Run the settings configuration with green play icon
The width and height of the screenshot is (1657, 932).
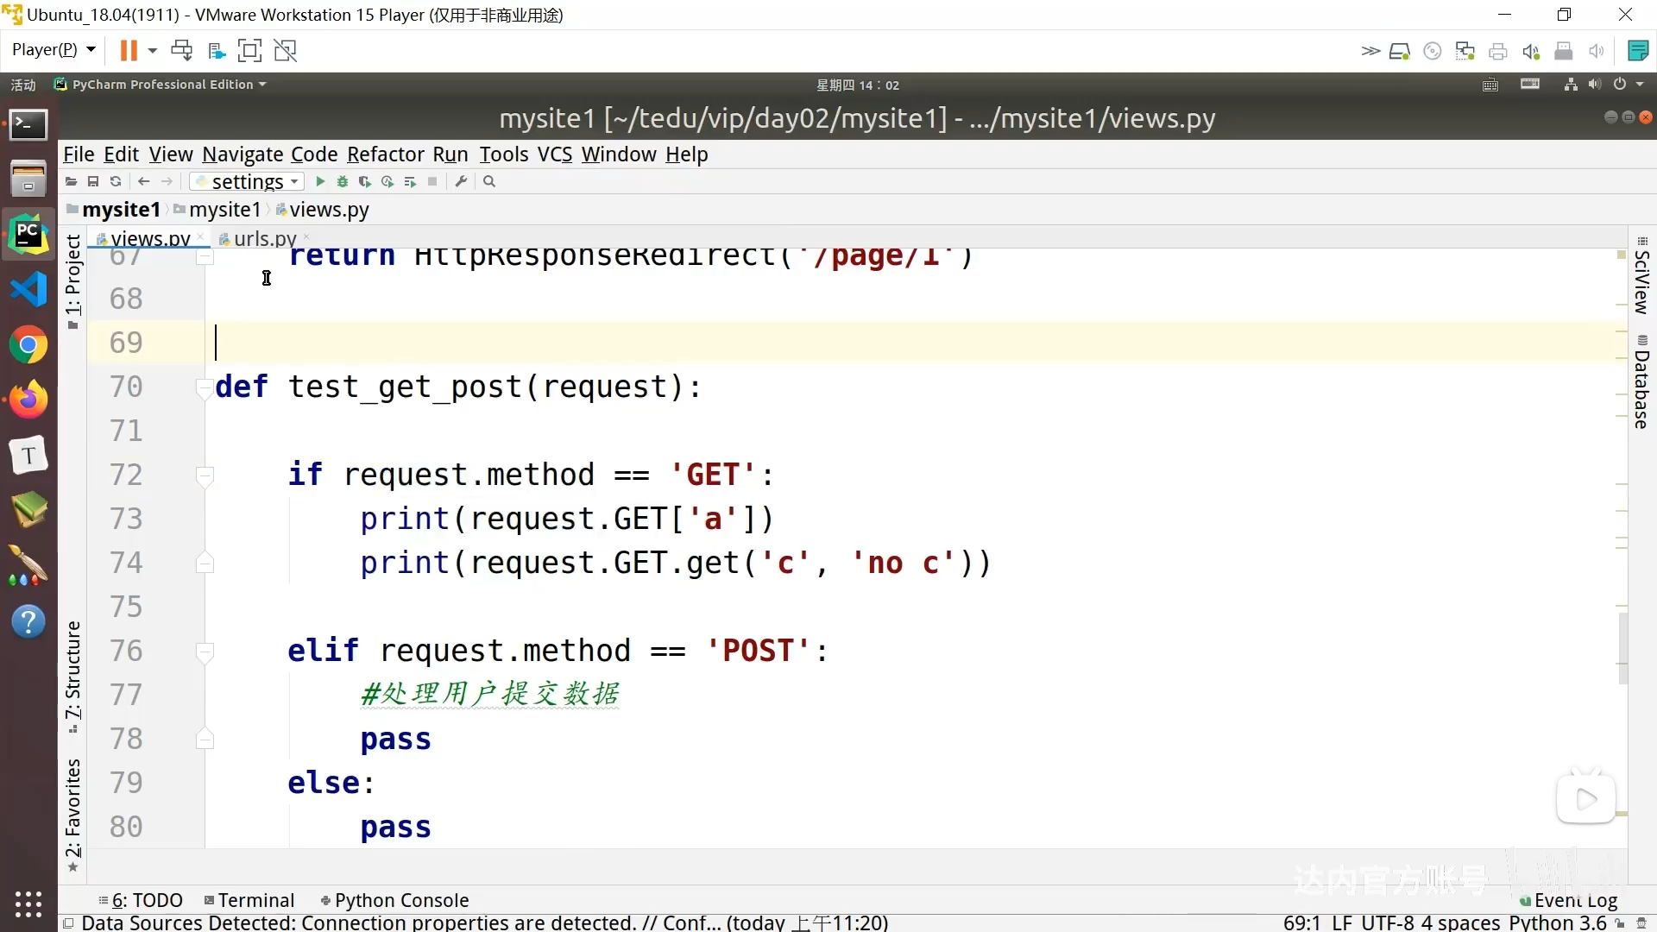(x=320, y=181)
